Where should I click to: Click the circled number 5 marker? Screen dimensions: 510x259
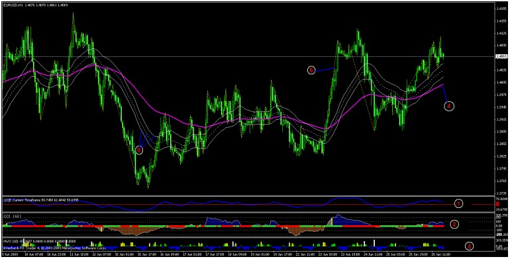tap(311, 70)
